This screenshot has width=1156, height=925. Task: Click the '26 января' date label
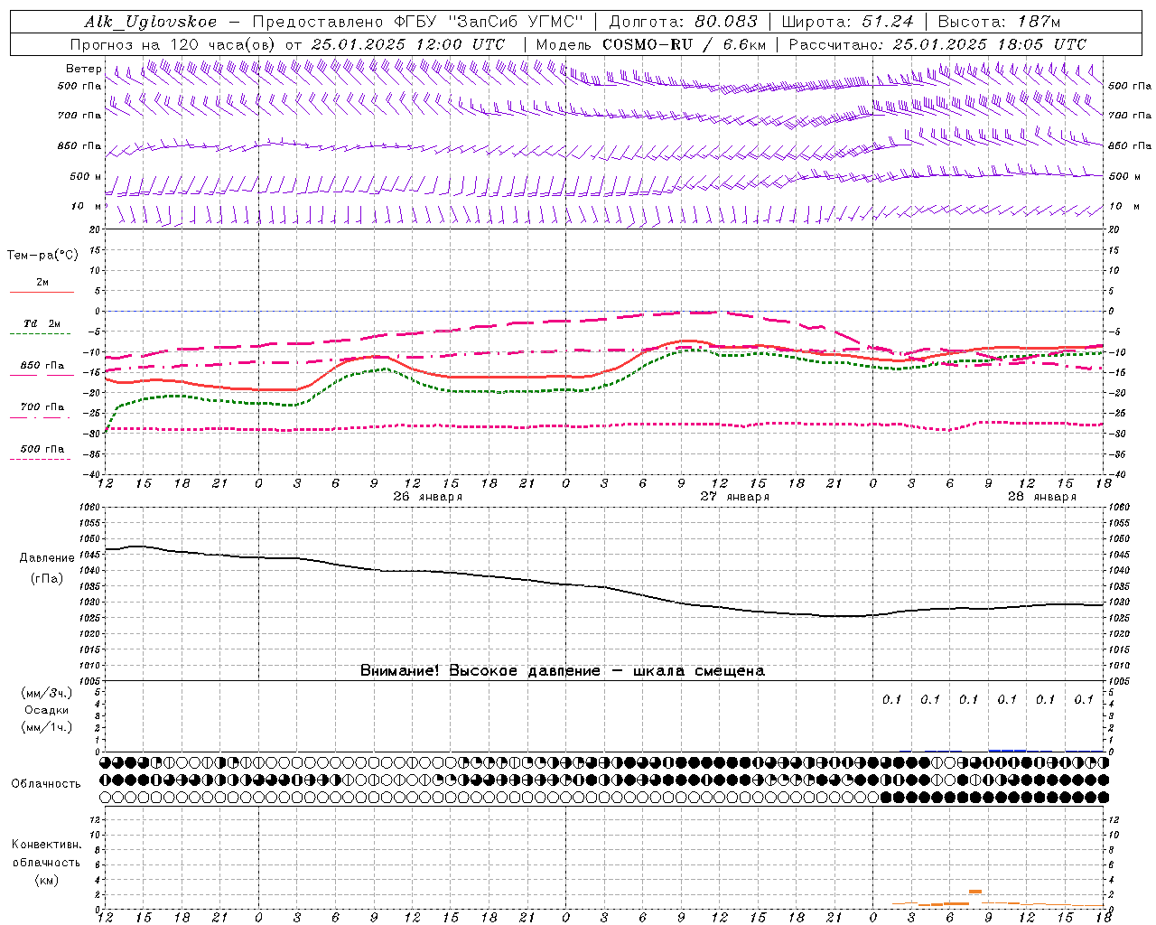427,497
